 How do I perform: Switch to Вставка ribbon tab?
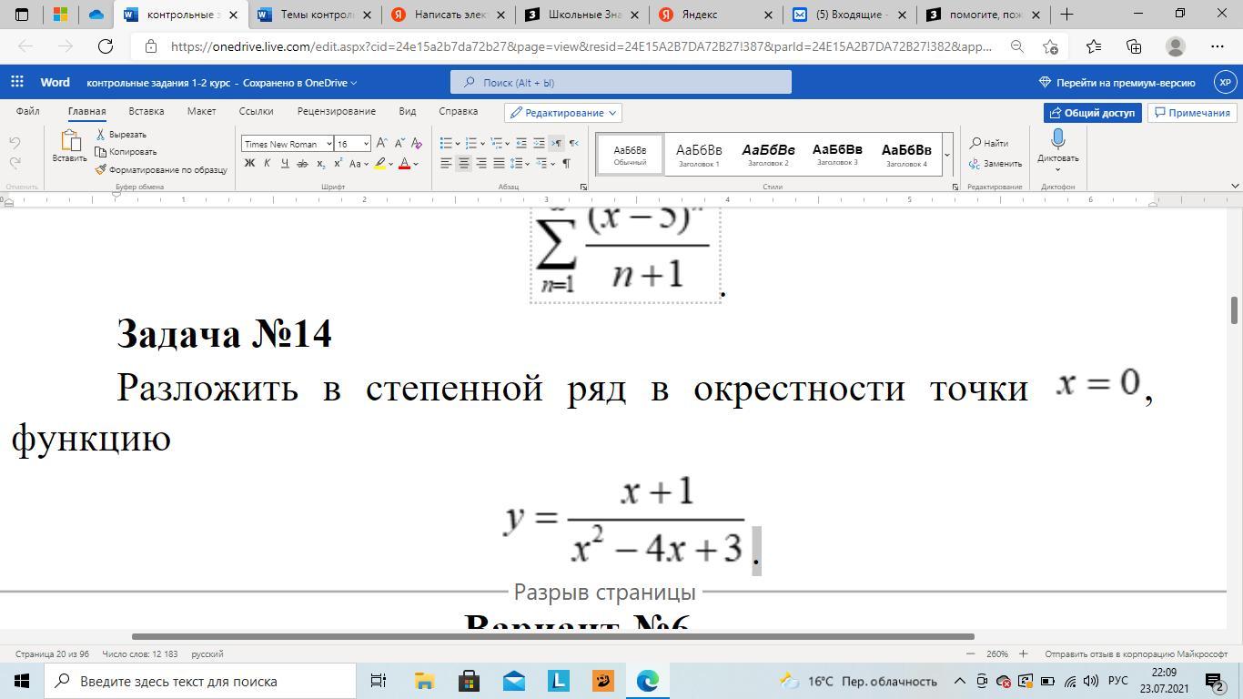tap(146, 111)
